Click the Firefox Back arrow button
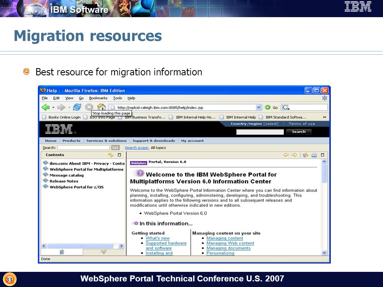Viewport: 383px width, 287px height. coord(45,107)
